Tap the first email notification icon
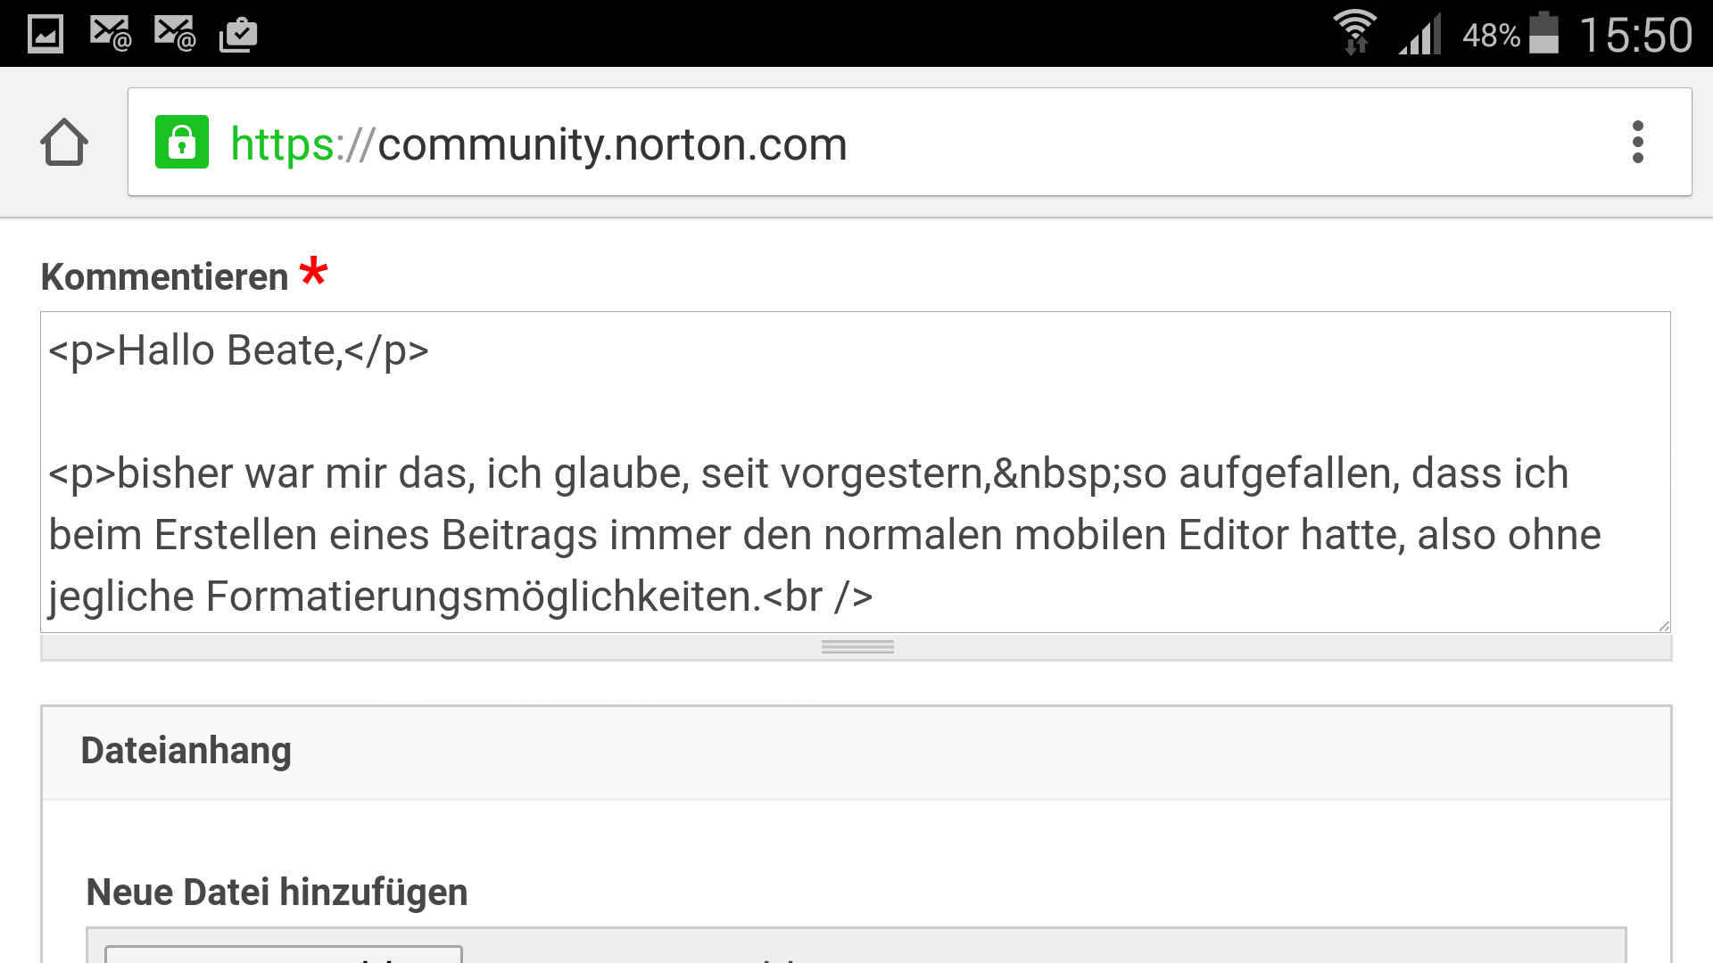This screenshot has width=1713, height=963. pos(112,34)
